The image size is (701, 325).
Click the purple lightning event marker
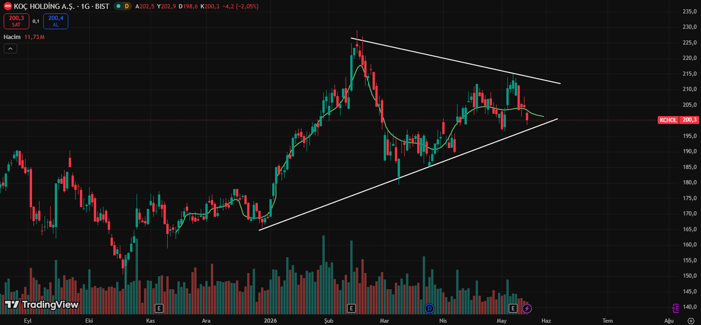coord(527,307)
